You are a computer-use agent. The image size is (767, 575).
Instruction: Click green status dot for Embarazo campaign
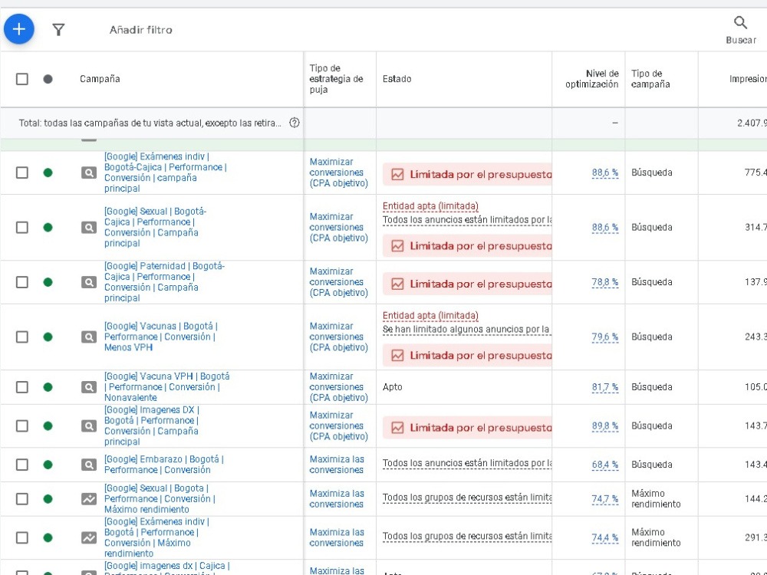(x=48, y=465)
